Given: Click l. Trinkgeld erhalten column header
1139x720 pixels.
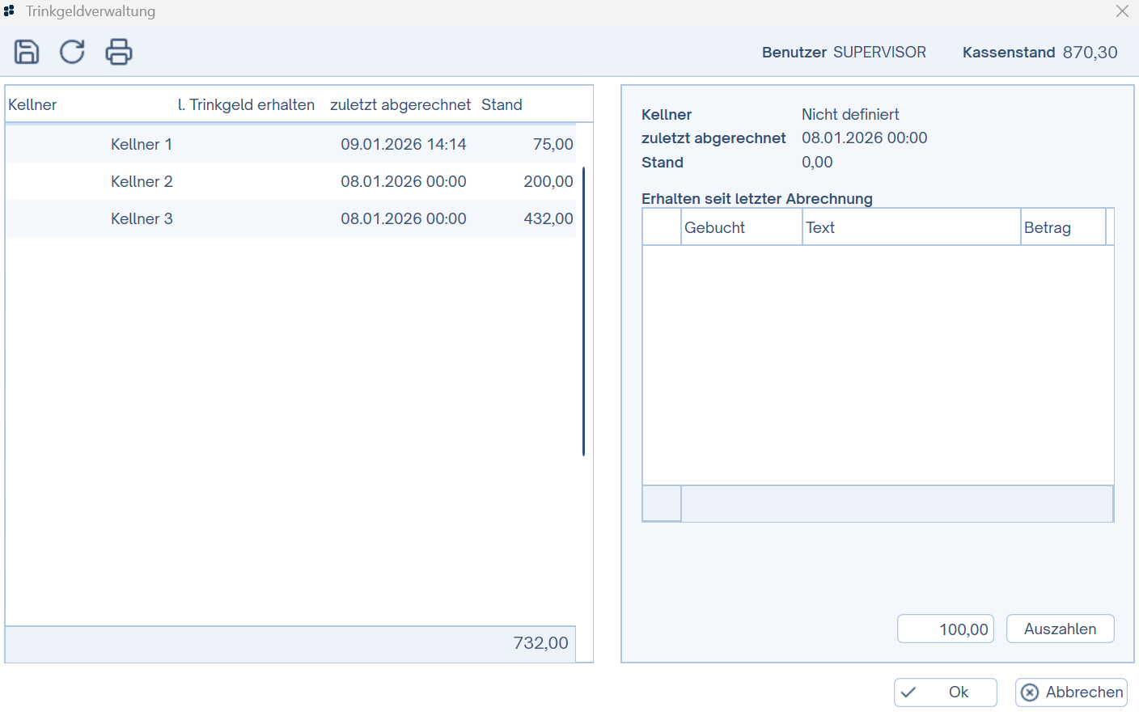Looking at the screenshot, I should [246, 104].
